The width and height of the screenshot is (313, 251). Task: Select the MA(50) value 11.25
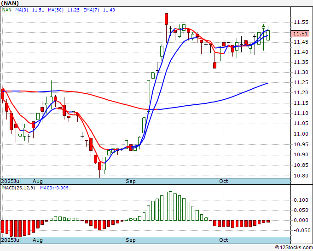[74, 10]
